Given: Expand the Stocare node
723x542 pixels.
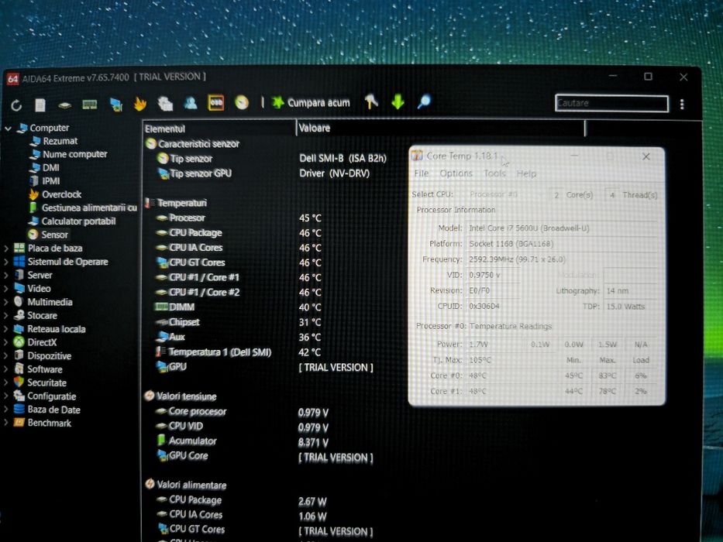Looking at the screenshot, I should (6, 316).
